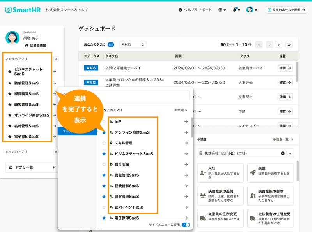The width and height of the screenshot is (312, 232).
Task: Open the 被扶養者の住所変更 procedure card
Action: [x=270, y=218]
